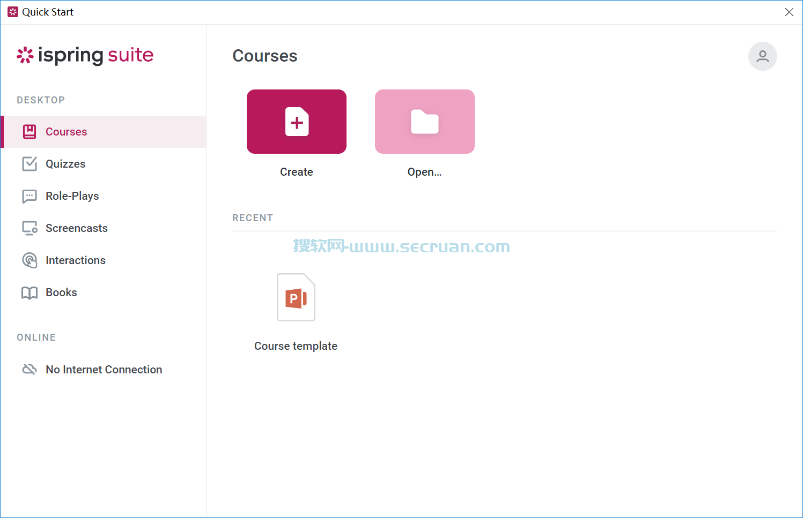Click No Internet Connection text

104,370
